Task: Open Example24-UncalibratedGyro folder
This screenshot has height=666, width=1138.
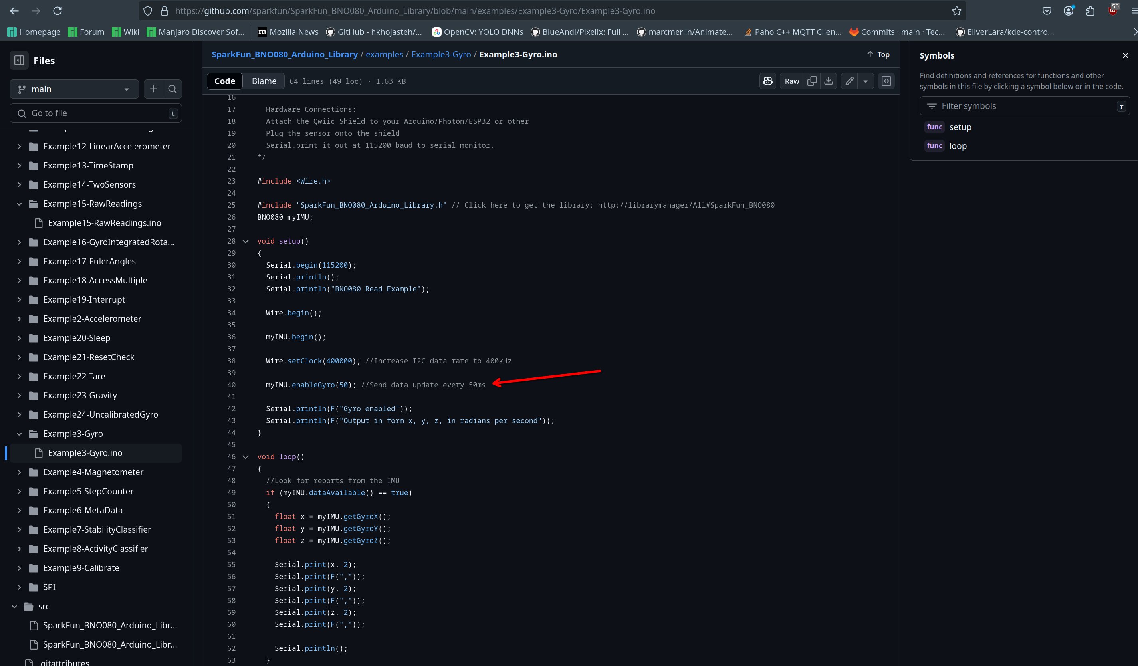Action: click(100, 414)
